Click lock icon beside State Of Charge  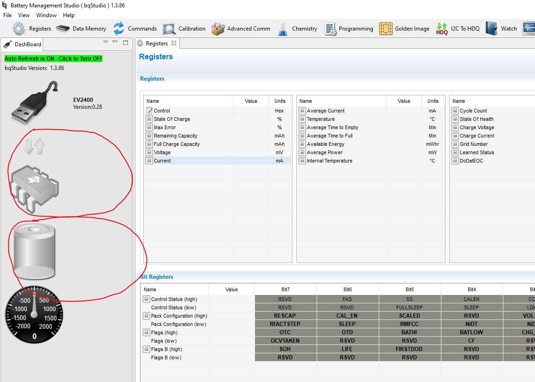tap(149, 119)
